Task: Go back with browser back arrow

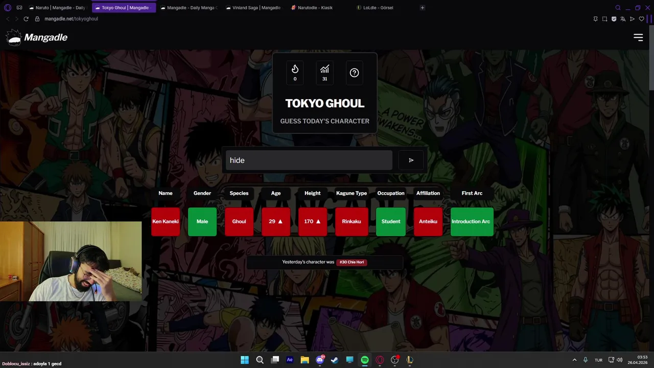Action: pyautogui.click(x=8, y=19)
